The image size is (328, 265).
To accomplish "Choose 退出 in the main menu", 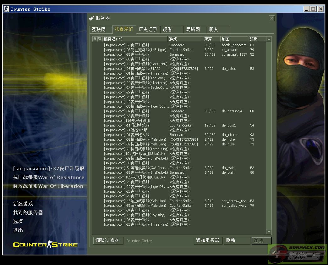I will 18,230.
